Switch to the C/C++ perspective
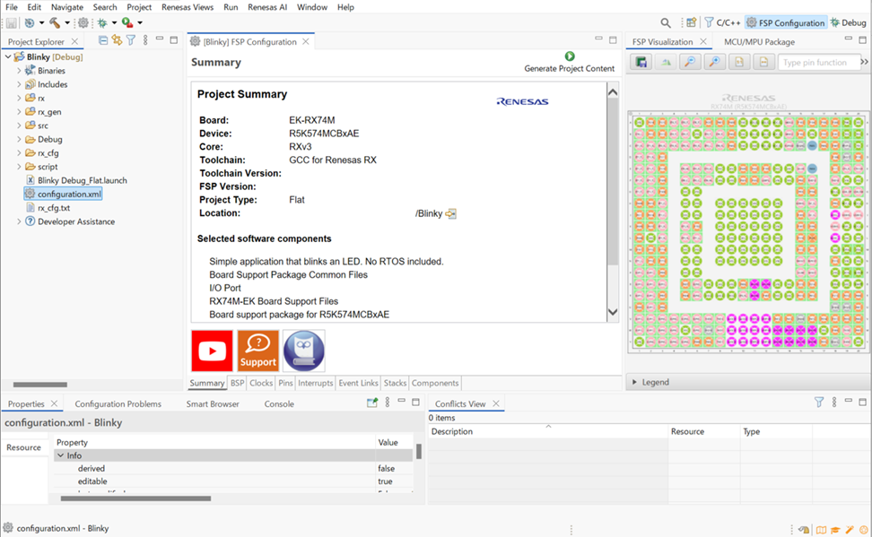This screenshot has width=872, height=537. (722, 22)
